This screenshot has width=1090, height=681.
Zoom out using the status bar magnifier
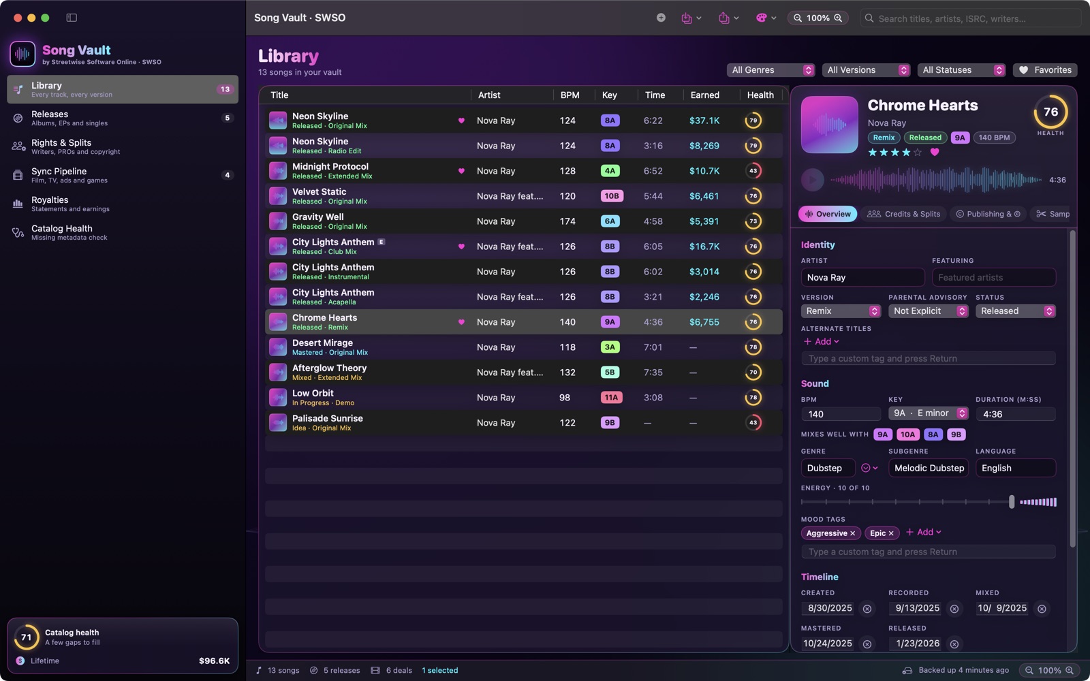point(1029,671)
